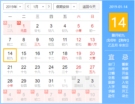Go to previous month with left arrow
The height and width of the screenshot is (104, 135).
pos(28,6)
